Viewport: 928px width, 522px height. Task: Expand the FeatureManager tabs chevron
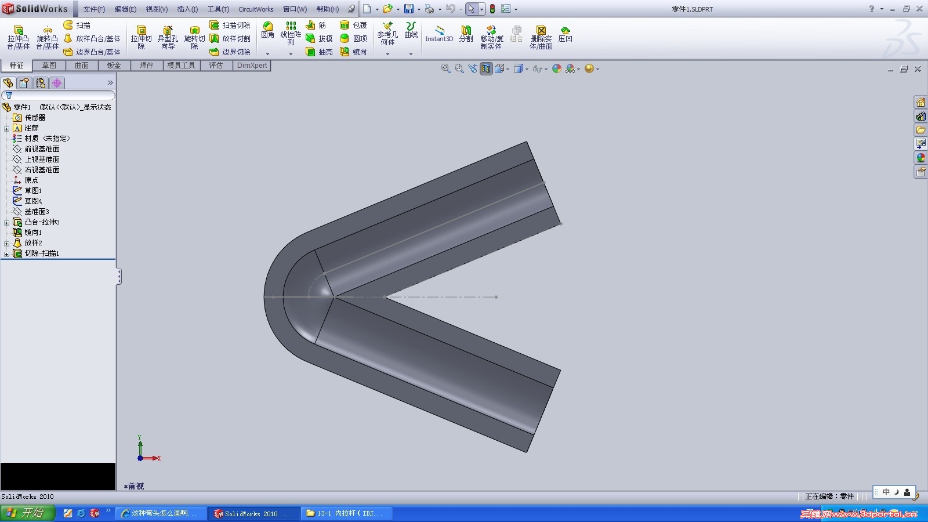pyautogui.click(x=110, y=83)
